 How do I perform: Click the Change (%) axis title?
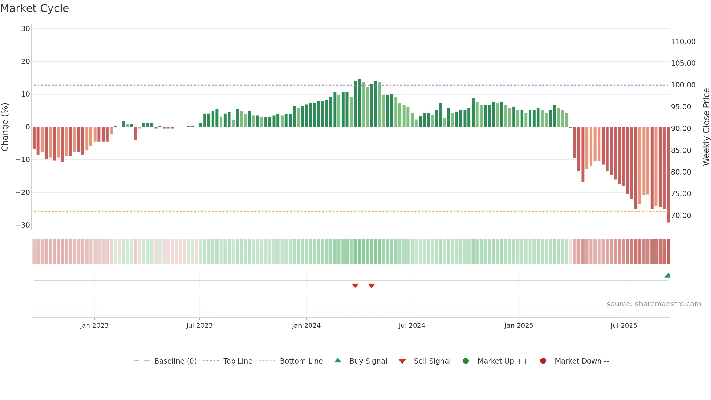5,127
